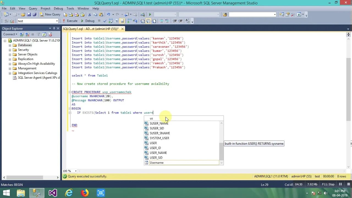Click the Uncomment selected lines icon

(x=167, y=21)
